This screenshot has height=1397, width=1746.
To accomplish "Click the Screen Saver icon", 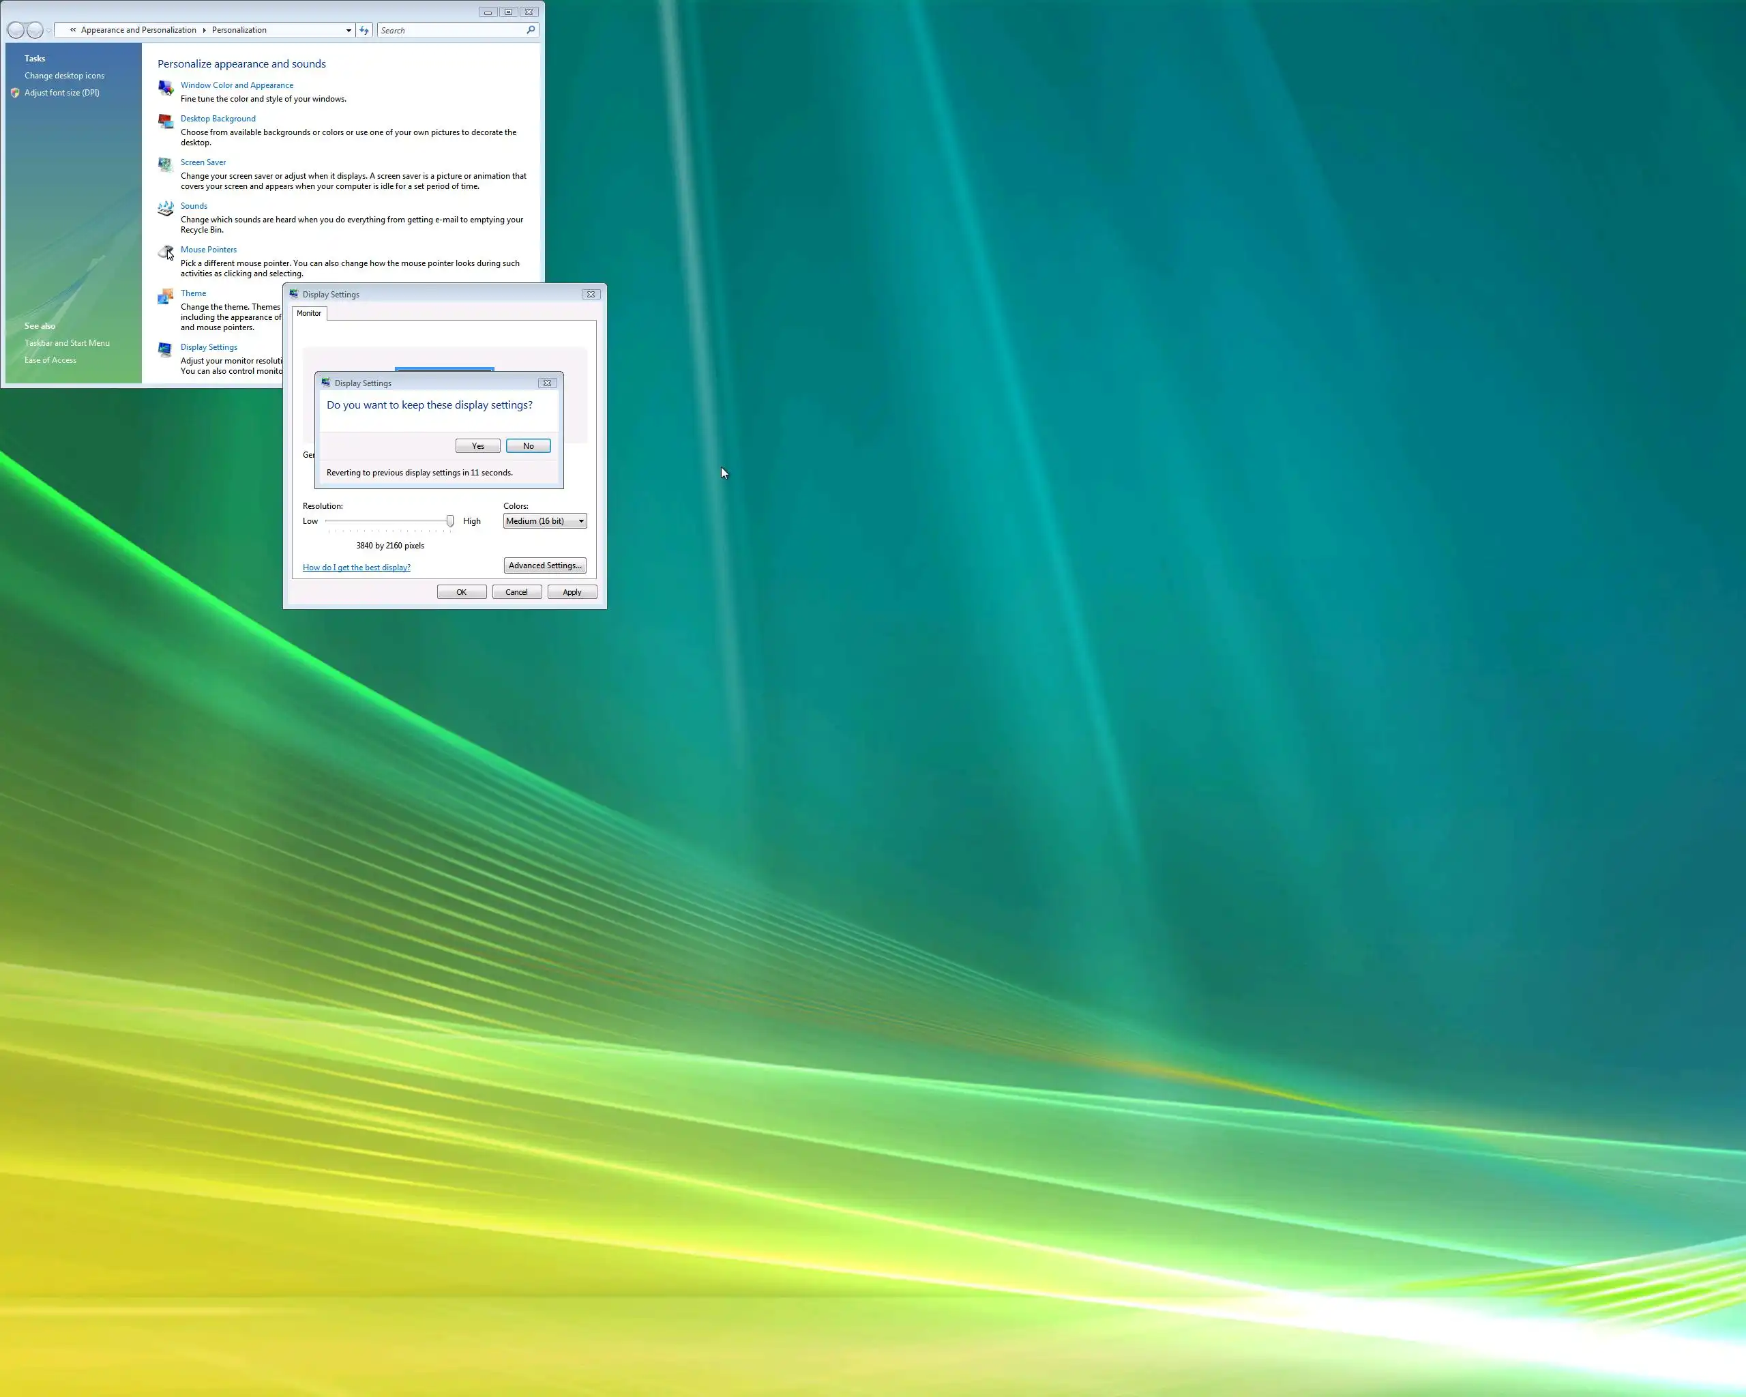I will (165, 164).
